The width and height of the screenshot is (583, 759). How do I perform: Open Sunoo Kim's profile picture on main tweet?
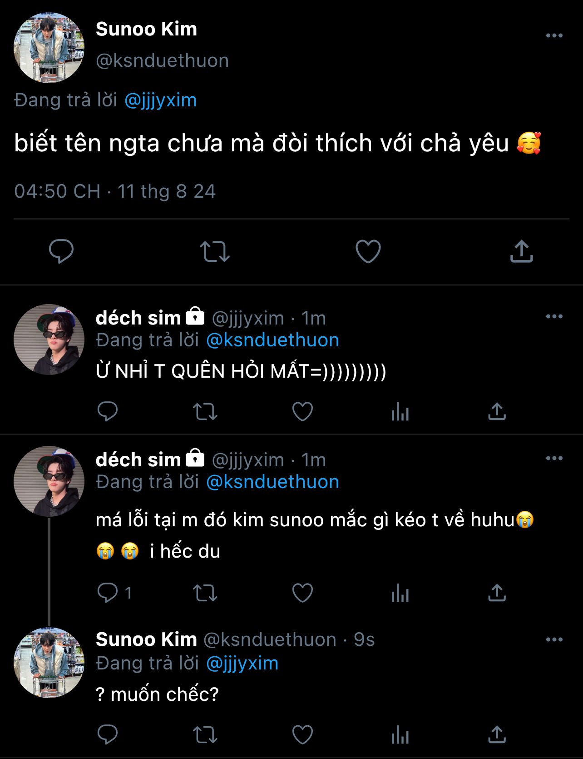coord(49,48)
